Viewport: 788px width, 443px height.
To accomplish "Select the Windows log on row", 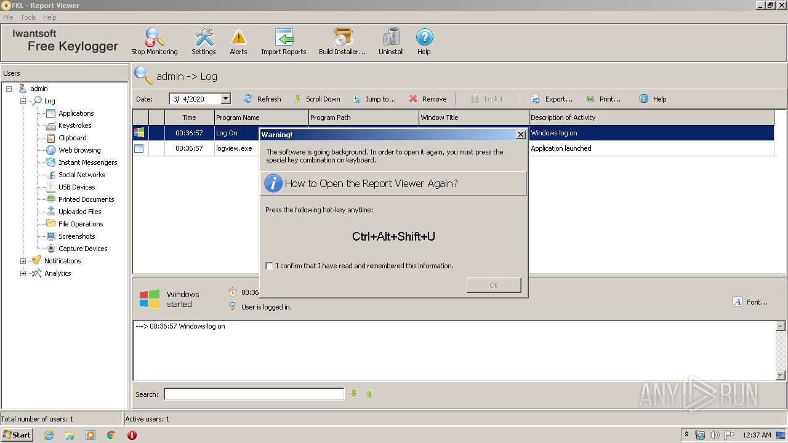I will (453, 133).
